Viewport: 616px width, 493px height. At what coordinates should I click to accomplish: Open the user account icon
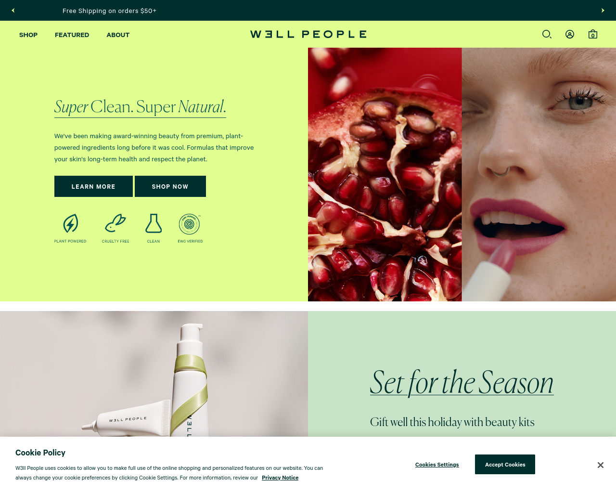click(570, 34)
